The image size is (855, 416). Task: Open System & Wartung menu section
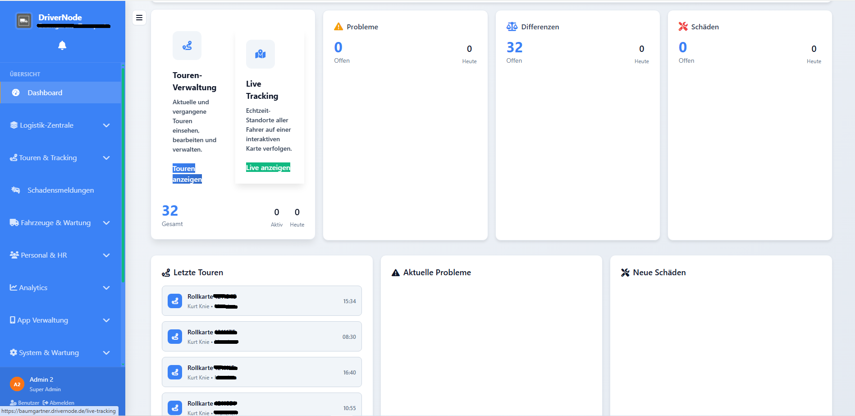(x=60, y=352)
